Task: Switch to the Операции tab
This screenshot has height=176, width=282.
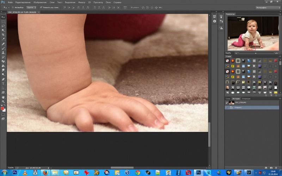Action: tap(246, 99)
